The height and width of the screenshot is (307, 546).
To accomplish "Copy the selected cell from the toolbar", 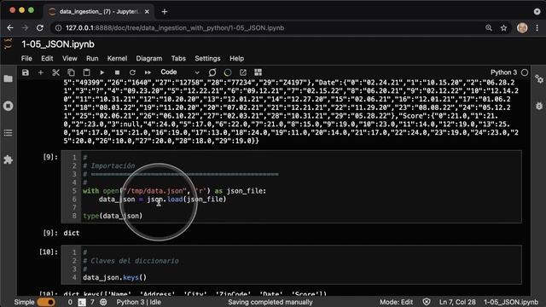I will (71, 72).
